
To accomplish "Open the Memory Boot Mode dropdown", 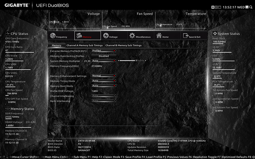I will coord(104,86).
